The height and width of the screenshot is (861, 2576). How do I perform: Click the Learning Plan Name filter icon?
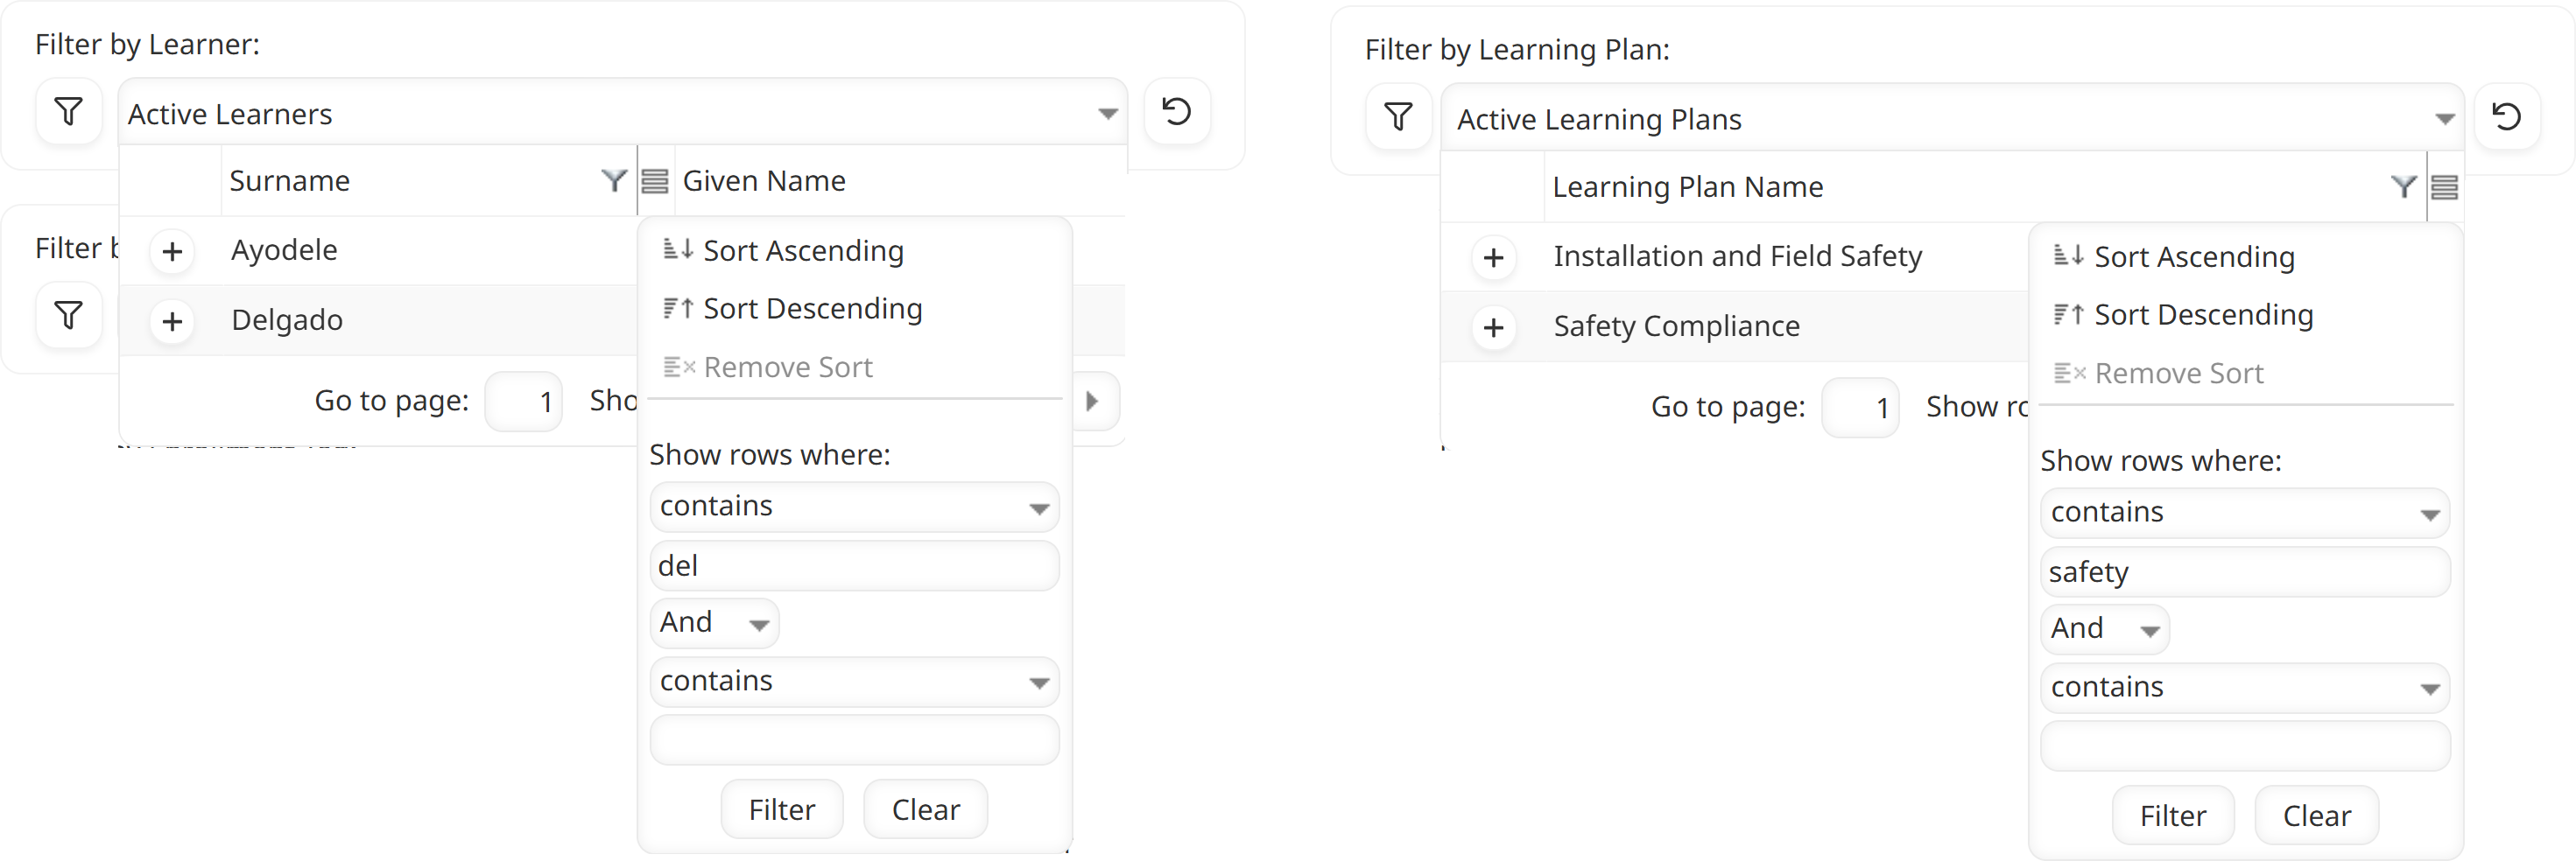pos(2402,186)
